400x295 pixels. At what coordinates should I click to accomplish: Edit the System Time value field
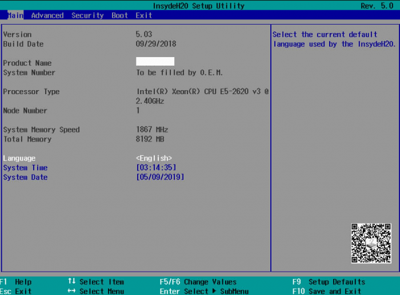tap(156, 168)
